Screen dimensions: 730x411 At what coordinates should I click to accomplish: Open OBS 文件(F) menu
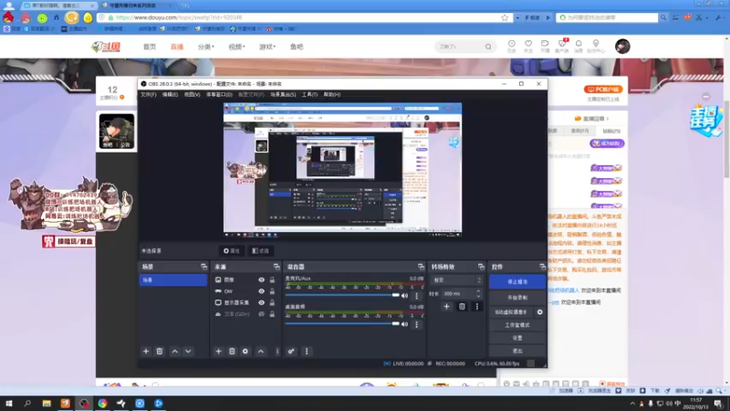point(149,95)
